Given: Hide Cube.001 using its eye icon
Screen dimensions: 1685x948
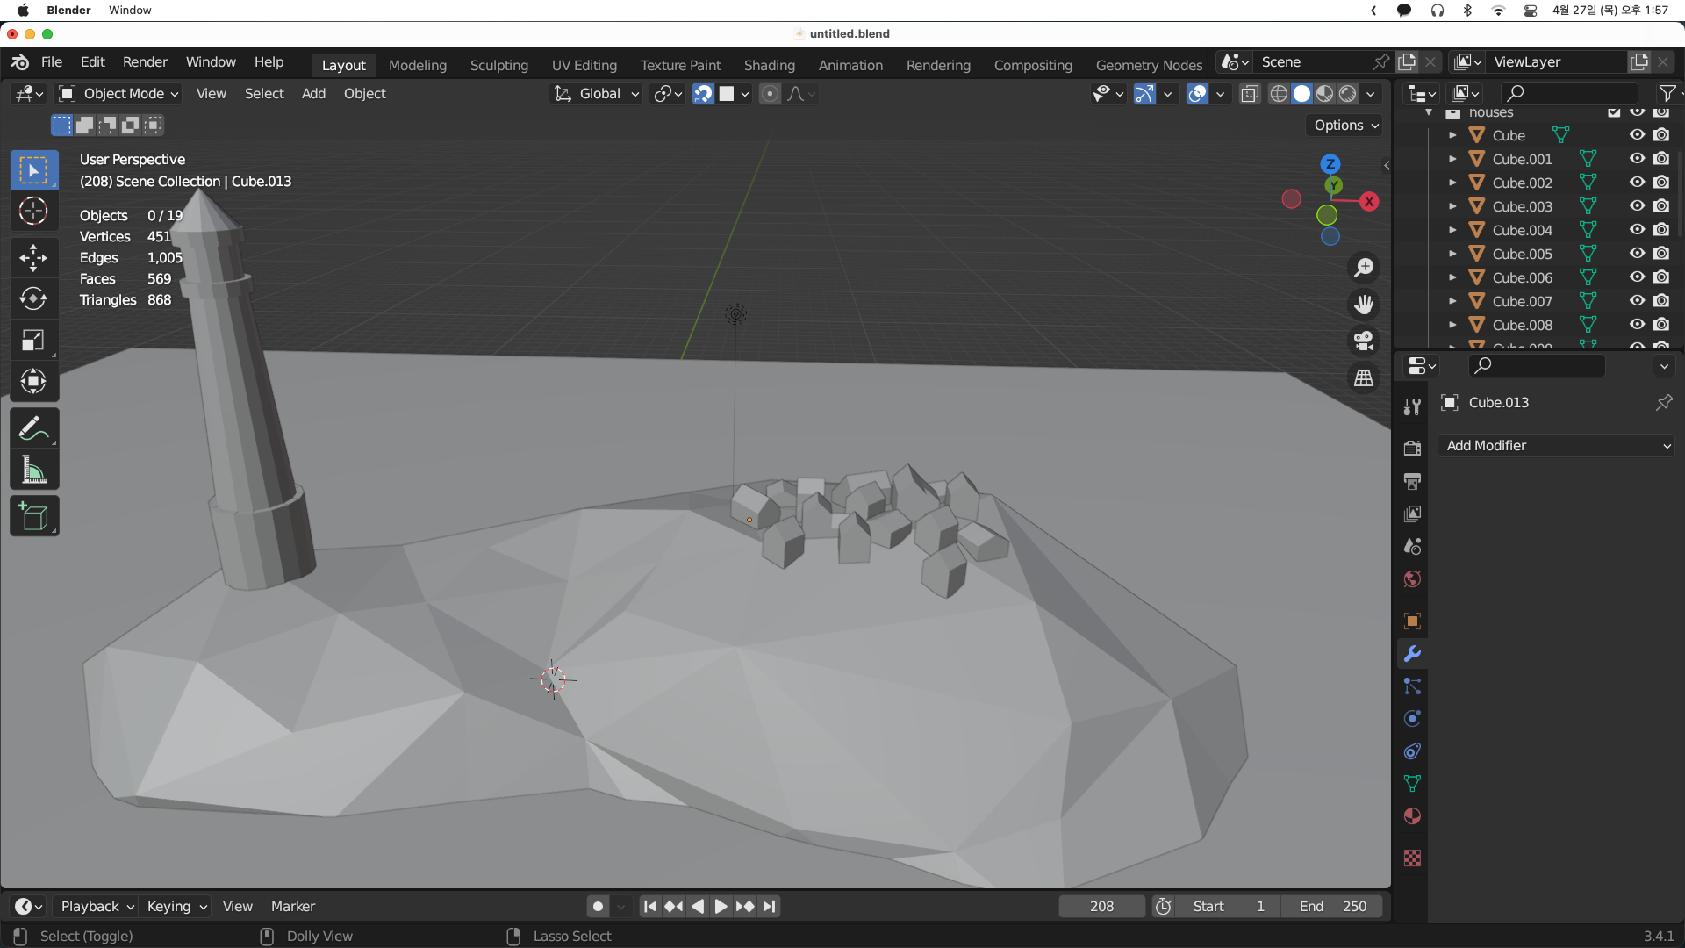Looking at the screenshot, I should pos(1637,159).
